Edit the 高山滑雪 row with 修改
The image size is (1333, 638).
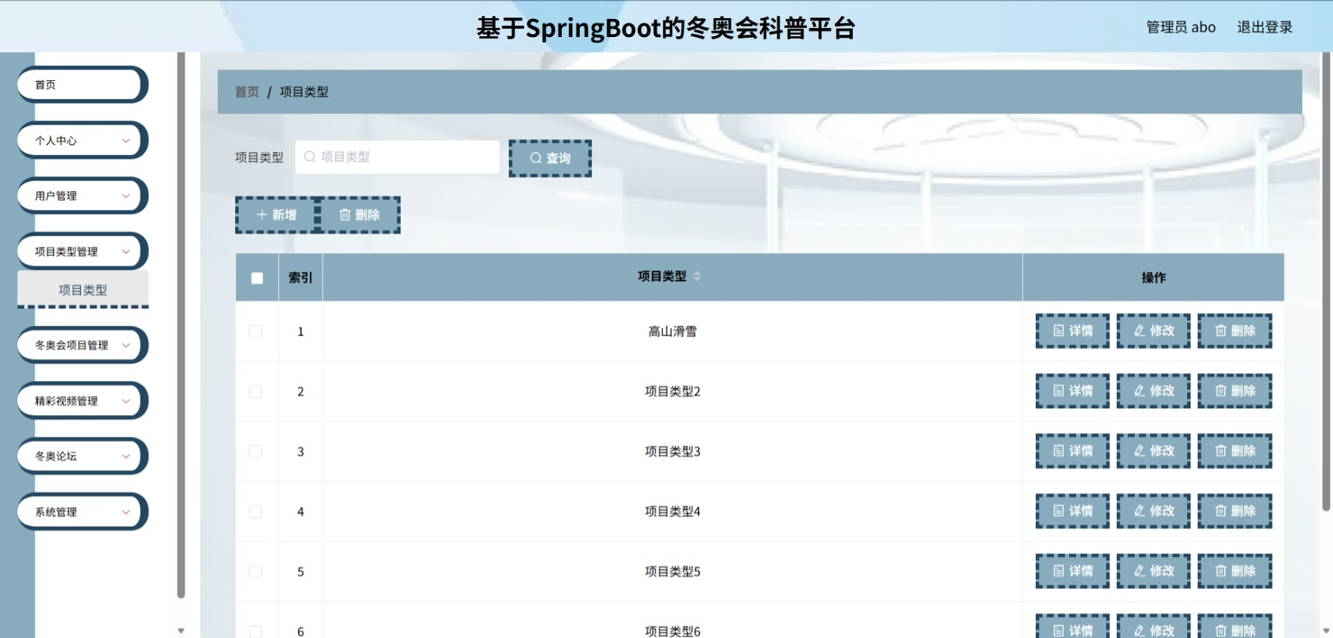pyautogui.click(x=1153, y=331)
